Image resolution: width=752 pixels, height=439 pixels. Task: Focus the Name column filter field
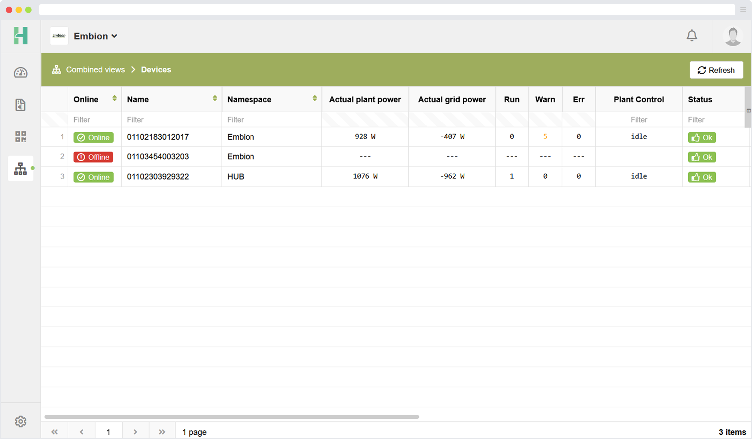click(171, 120)
